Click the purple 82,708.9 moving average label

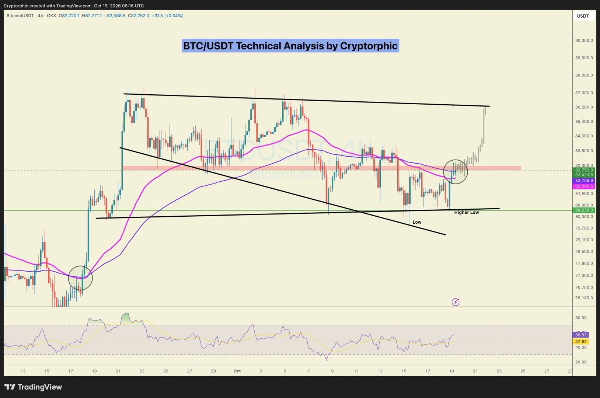point(584,181)
